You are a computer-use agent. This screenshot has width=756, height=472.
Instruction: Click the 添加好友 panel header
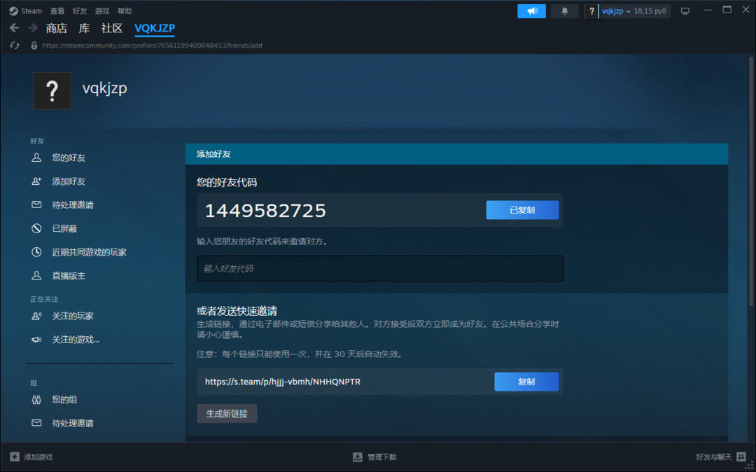456,154
